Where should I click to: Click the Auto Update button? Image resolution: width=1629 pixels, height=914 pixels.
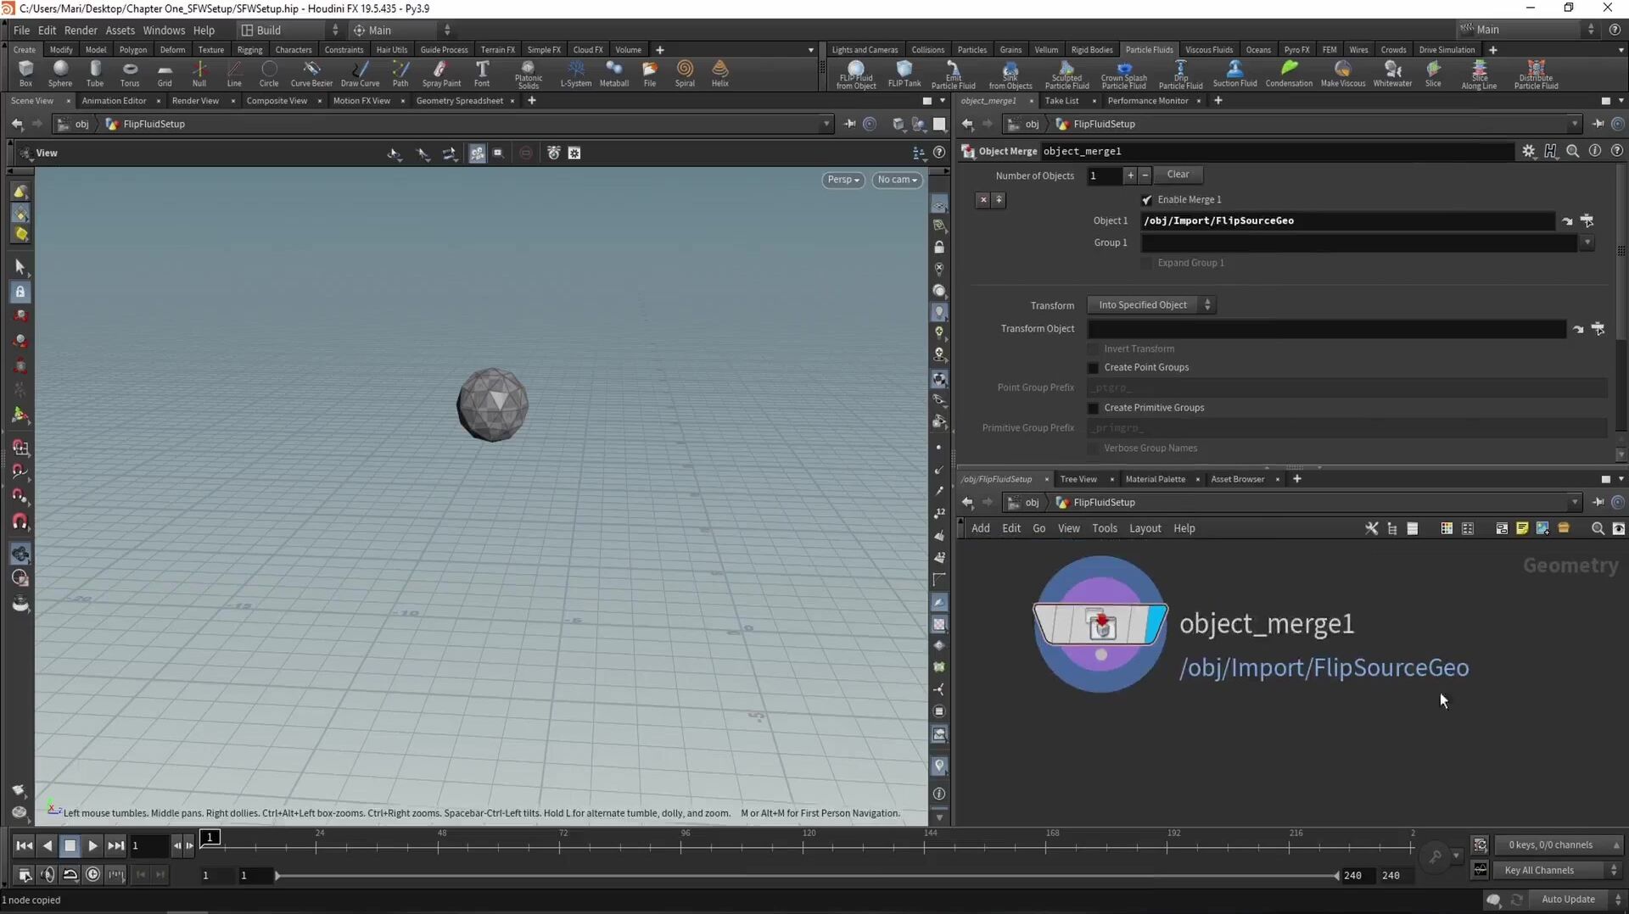1567,900
